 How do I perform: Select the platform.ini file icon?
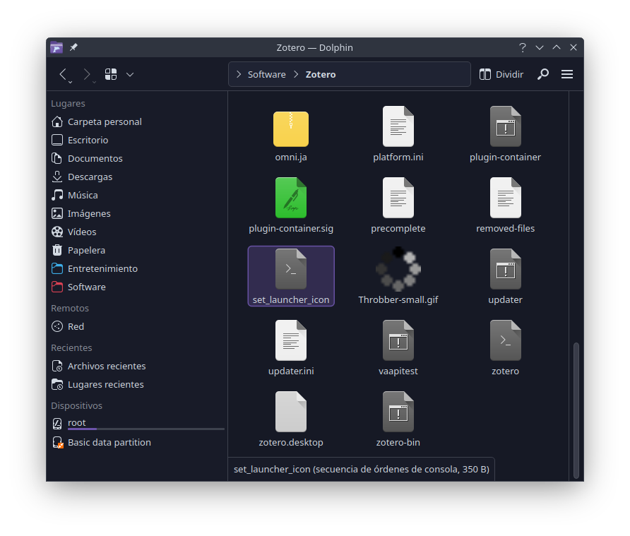(x=398, y=126)
